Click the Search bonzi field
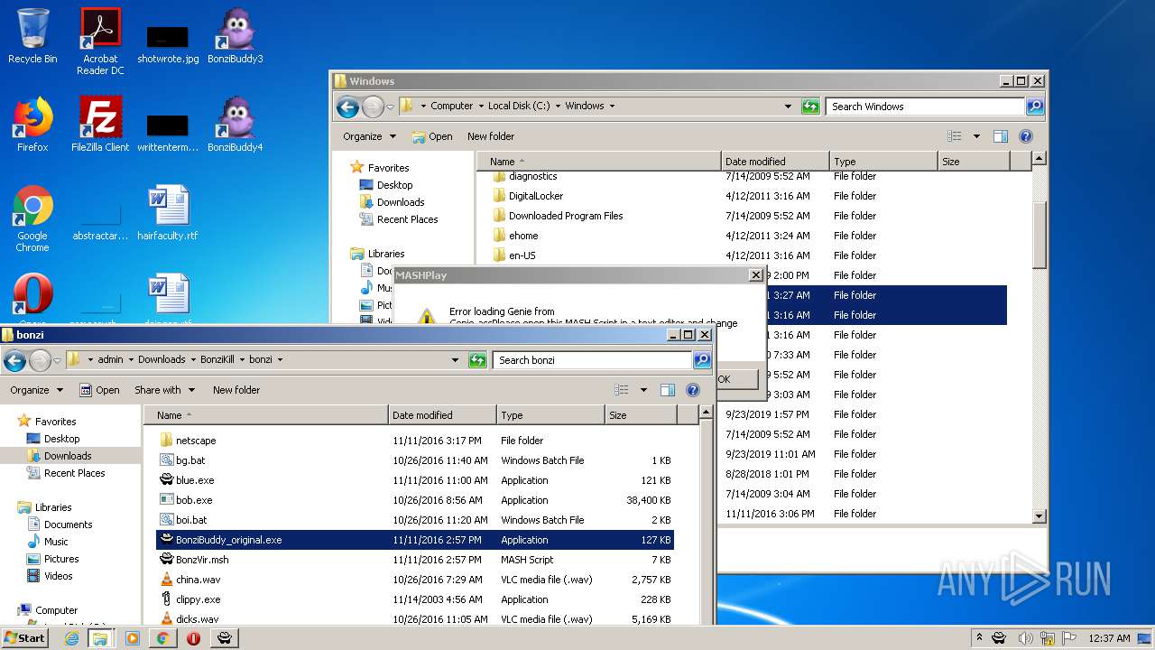Screen dimensions: 1155x650 pos(592,360)
